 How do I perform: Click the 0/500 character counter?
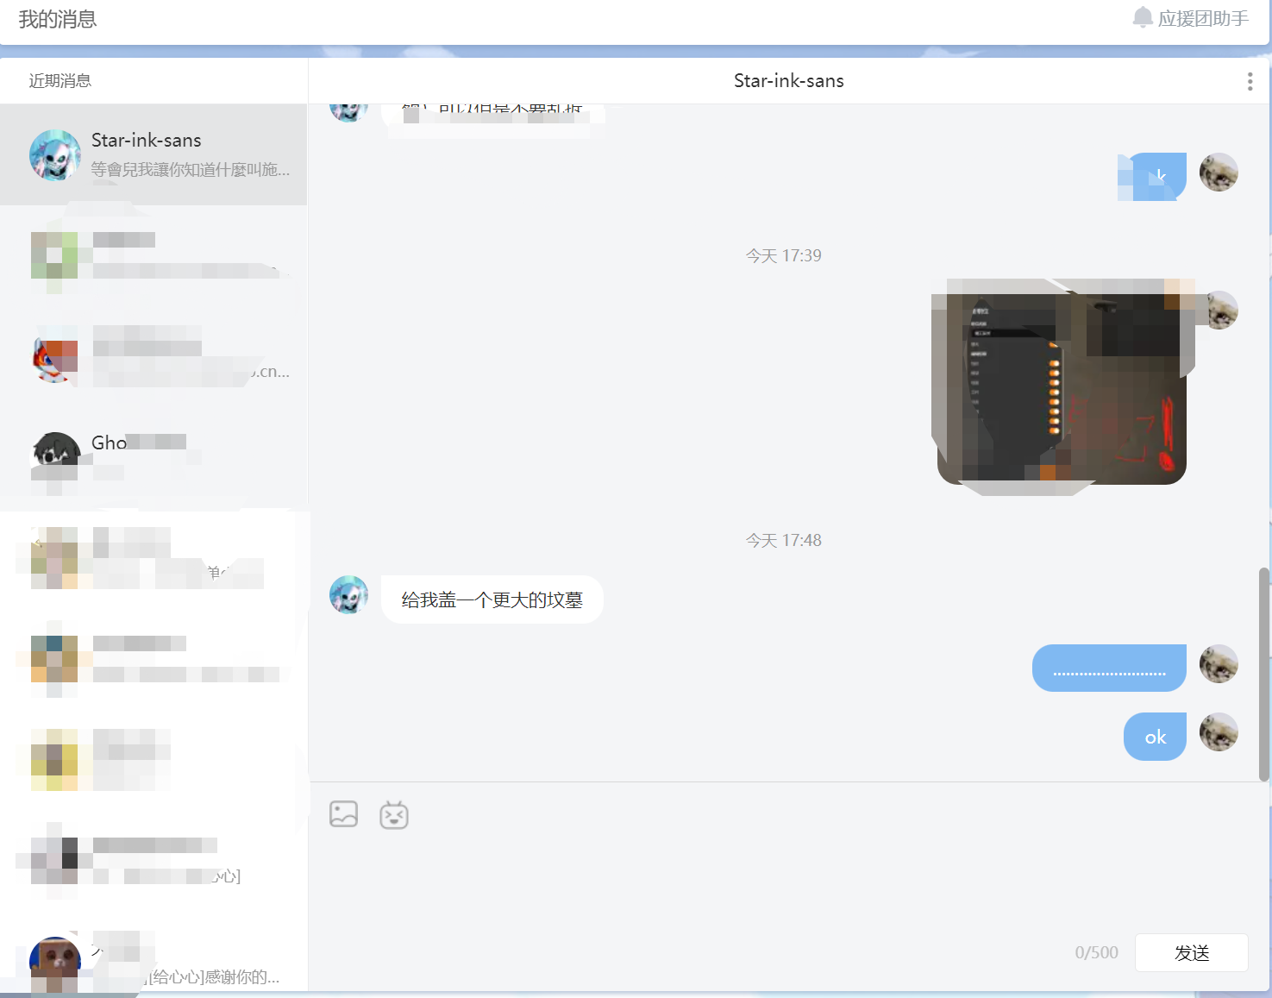[x=1096, y=952]
